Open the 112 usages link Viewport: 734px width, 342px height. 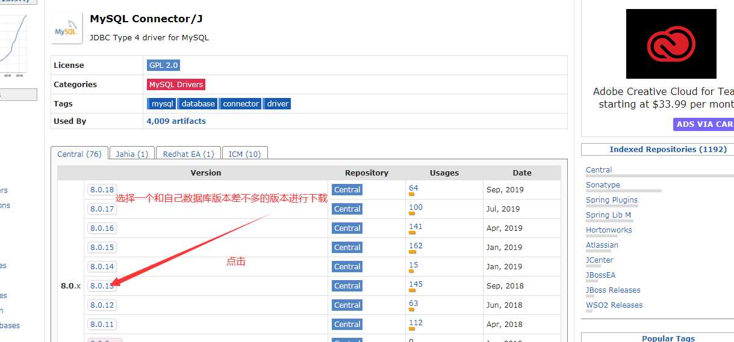[x=415, y=322]
